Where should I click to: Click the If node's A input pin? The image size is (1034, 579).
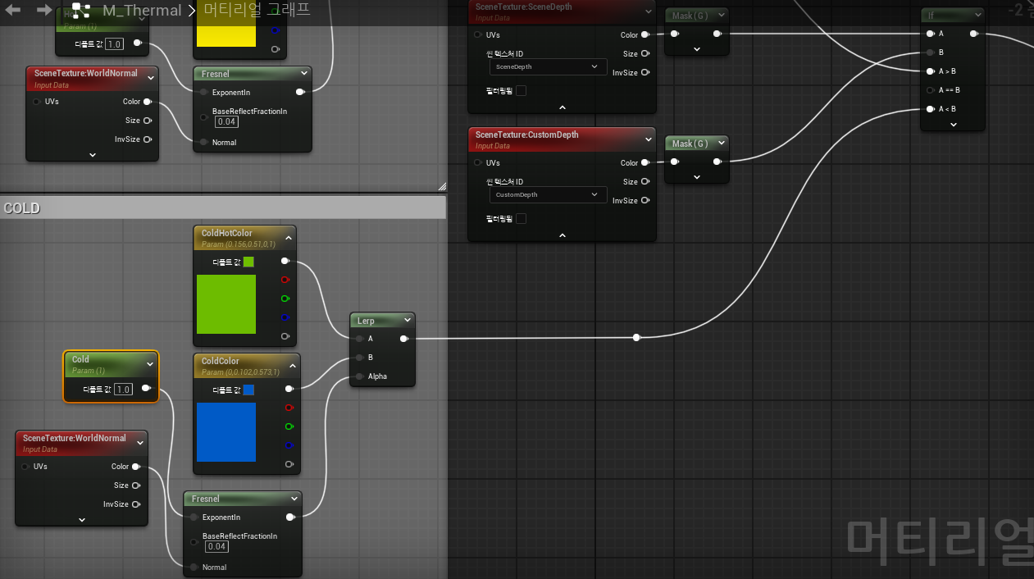930,34
